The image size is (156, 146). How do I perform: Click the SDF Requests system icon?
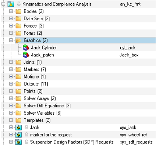tap(18, 142)
